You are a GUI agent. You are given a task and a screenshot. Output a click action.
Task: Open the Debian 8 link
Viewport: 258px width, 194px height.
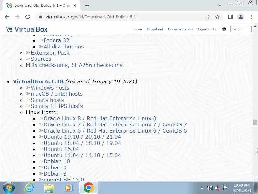point(55,174)
